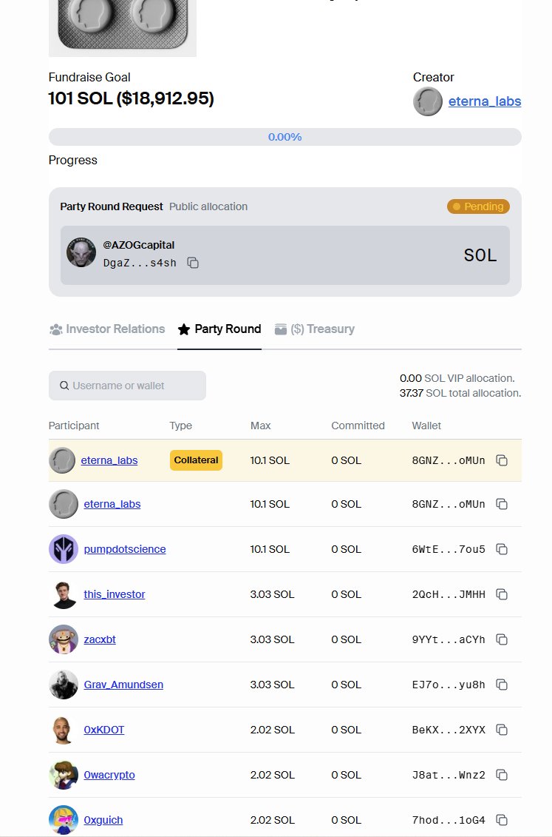Open the Investor Relations tab

[x=107, y=329]
